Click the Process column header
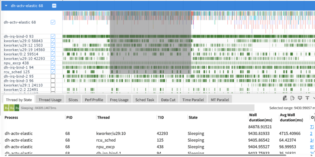 click(x=11, y=117)
